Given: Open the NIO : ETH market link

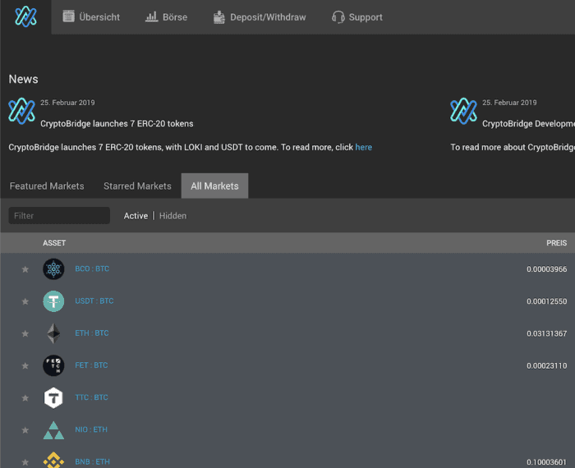Looking at the screenshot, I should coord(91,429).
